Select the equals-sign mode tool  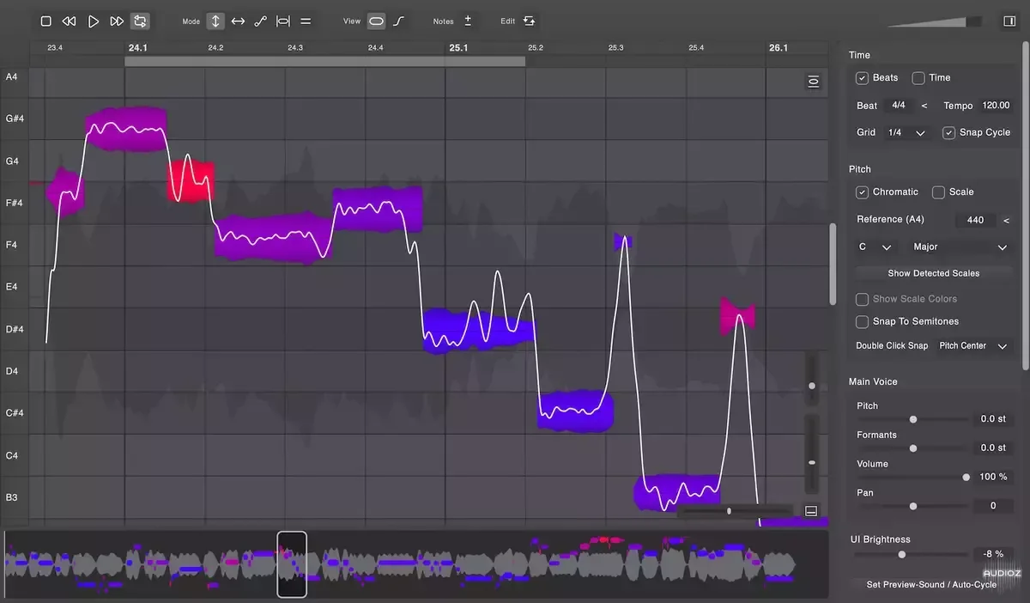306,21
